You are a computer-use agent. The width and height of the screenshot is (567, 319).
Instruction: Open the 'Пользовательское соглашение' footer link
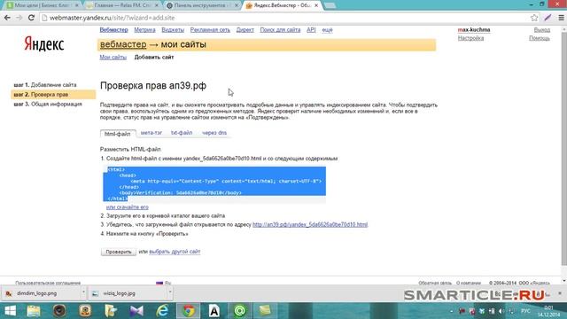pos(48,283)
